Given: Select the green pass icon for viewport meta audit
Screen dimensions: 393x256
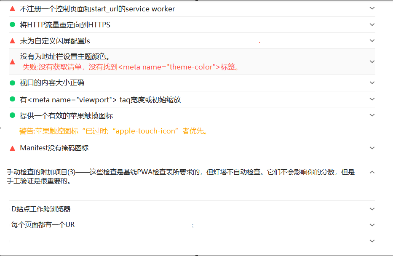Looking at the screenshot, I should click(x=12, y=99).
